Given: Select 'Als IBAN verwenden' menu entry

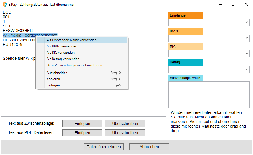Looking at the screenshot, I should 62,46.
